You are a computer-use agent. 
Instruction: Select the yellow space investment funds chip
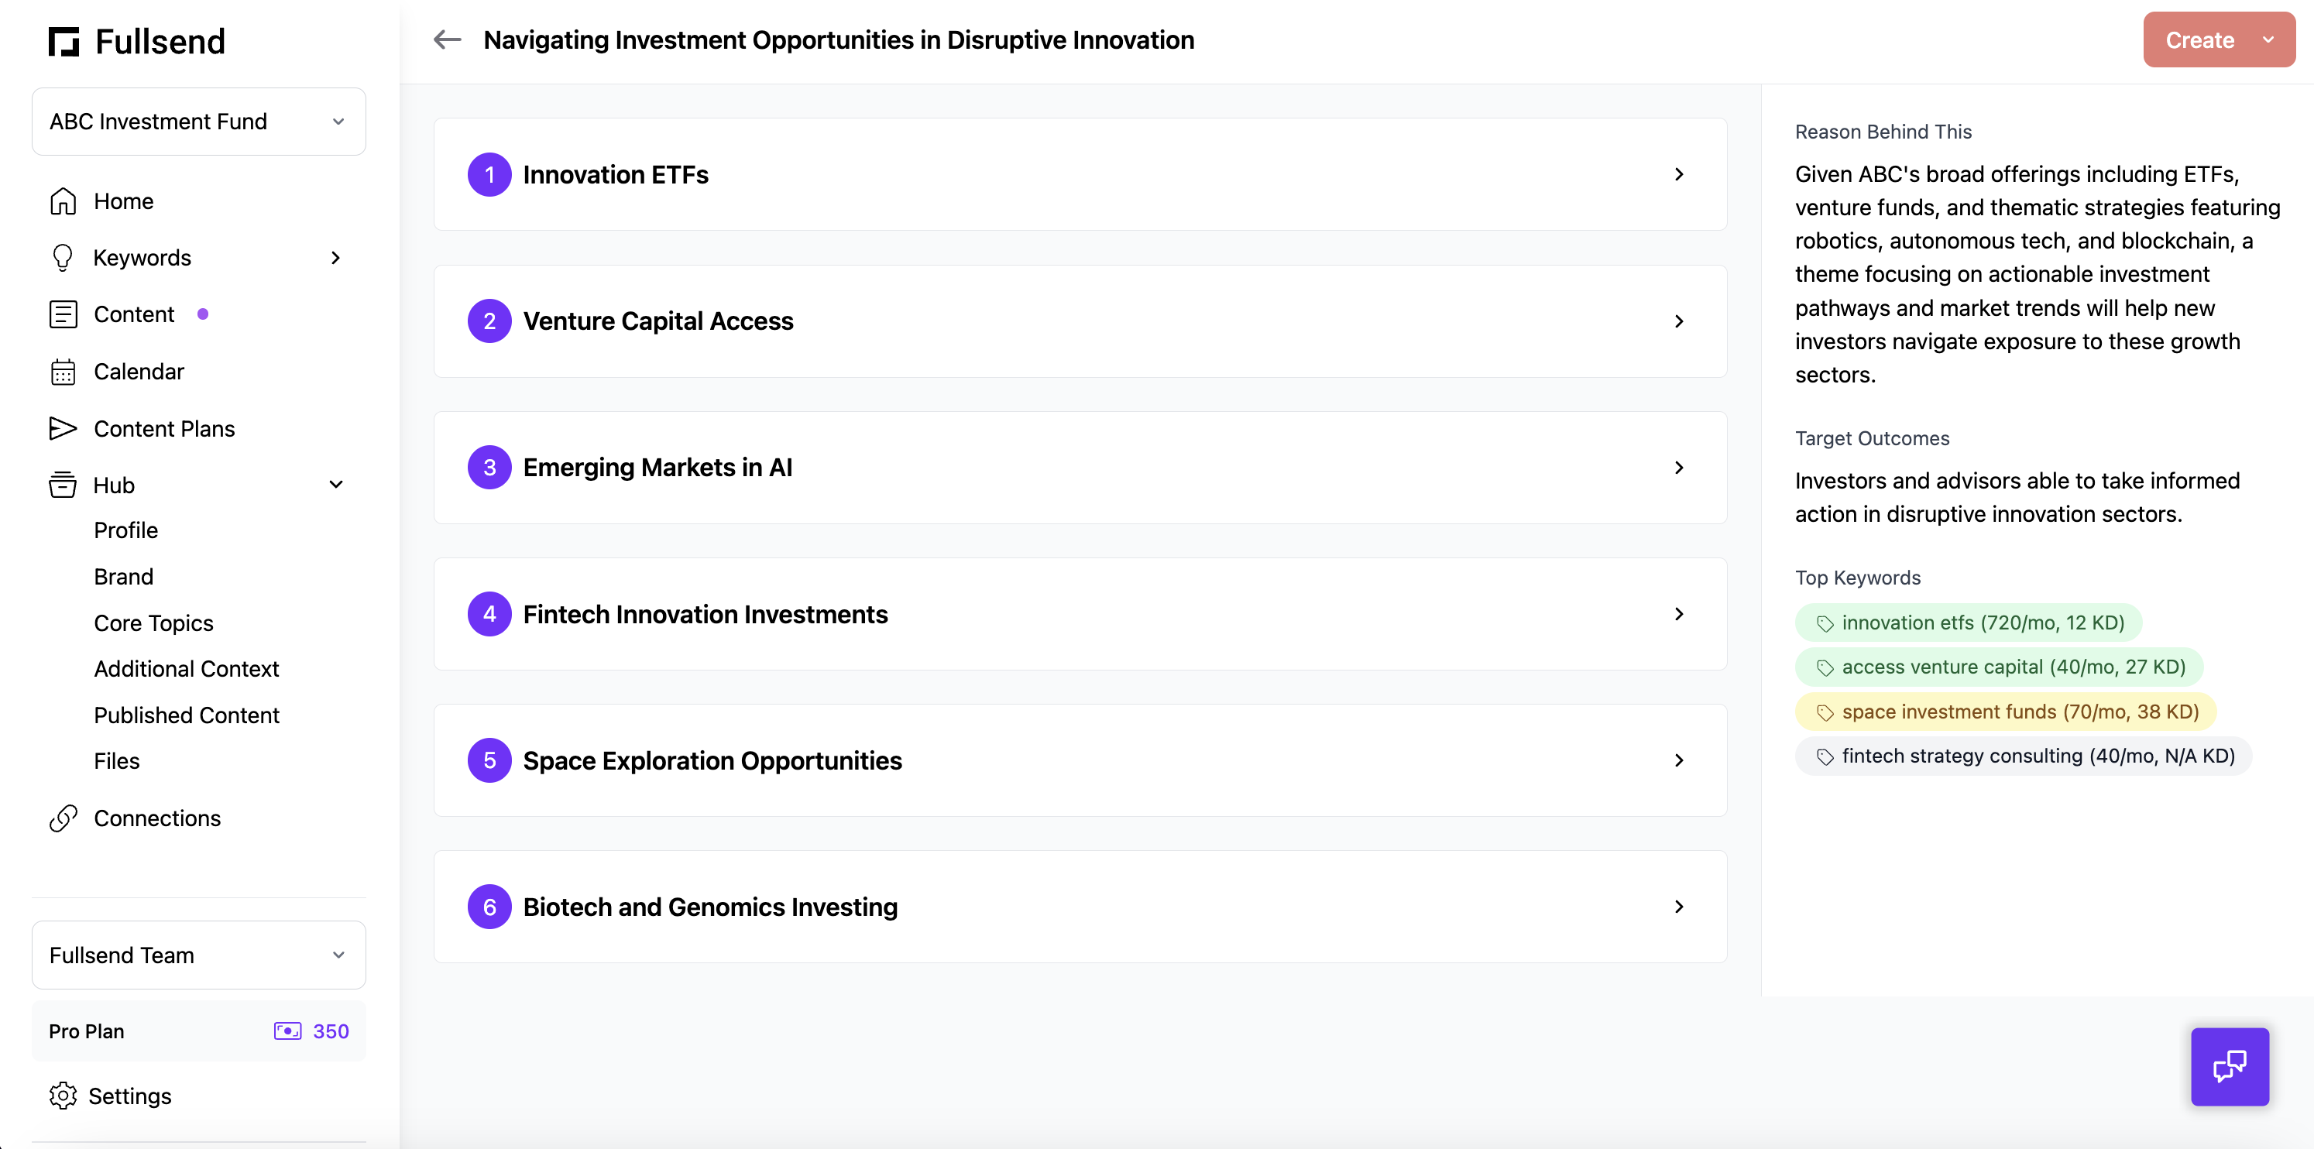coord(2005,712)
